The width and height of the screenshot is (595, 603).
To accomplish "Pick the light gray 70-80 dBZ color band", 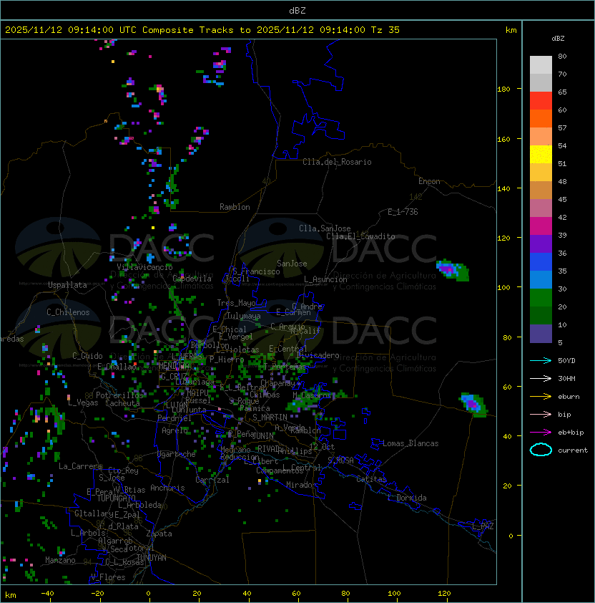I will point(541,65).
